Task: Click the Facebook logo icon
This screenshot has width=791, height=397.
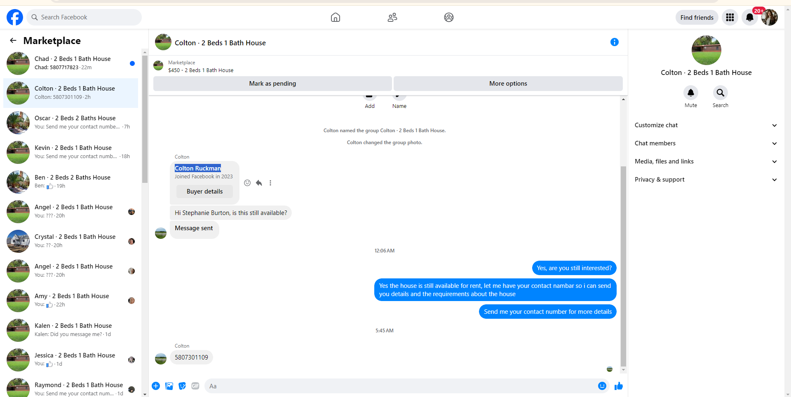Action: pos(15,17)
